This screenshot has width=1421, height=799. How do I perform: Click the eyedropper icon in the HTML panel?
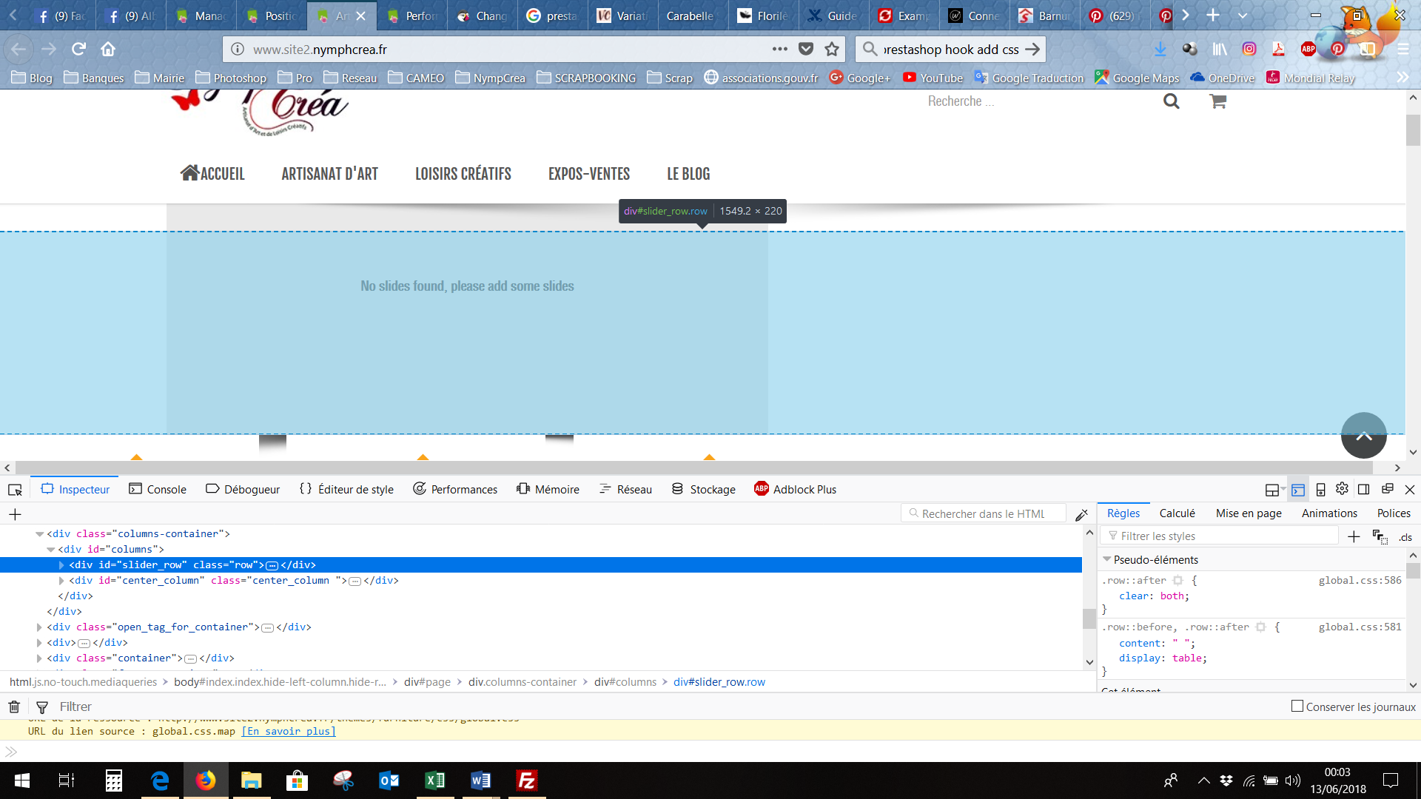1081,514
